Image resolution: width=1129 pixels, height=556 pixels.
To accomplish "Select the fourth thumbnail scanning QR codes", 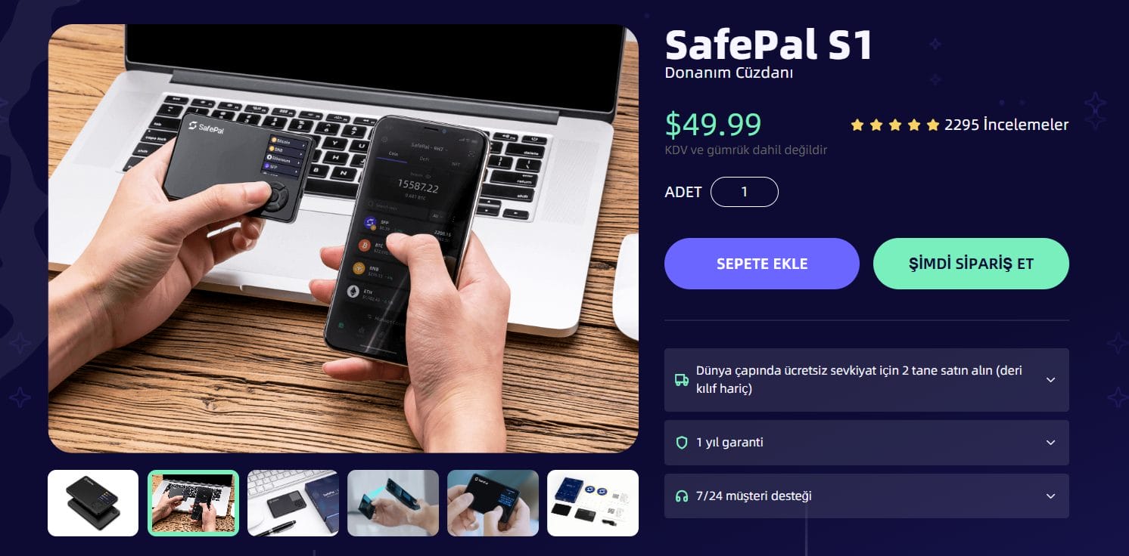I will (393, 503).
